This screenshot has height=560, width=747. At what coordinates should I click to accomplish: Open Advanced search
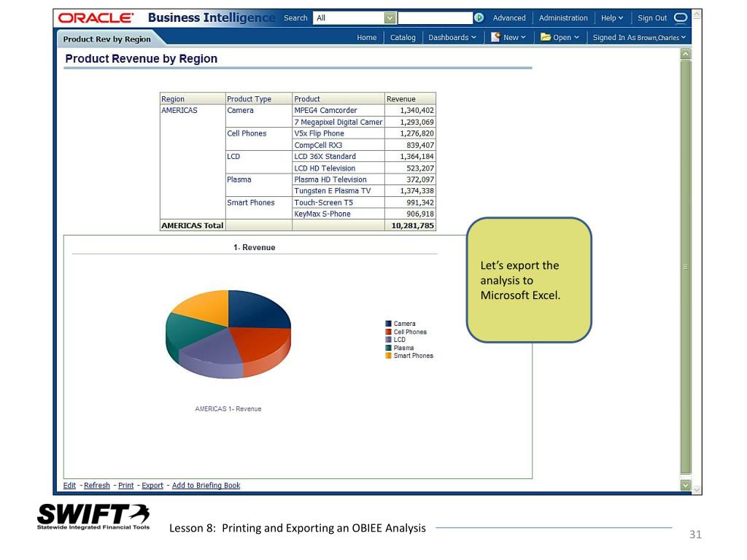(508, 18)
